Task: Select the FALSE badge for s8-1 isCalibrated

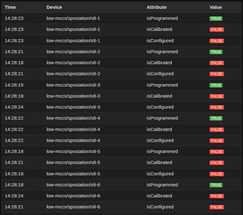Action: pos(217,30)
